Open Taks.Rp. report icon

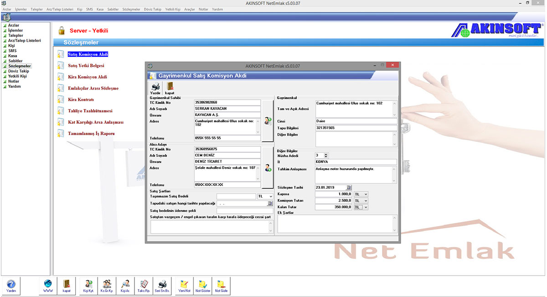(143, 284)
